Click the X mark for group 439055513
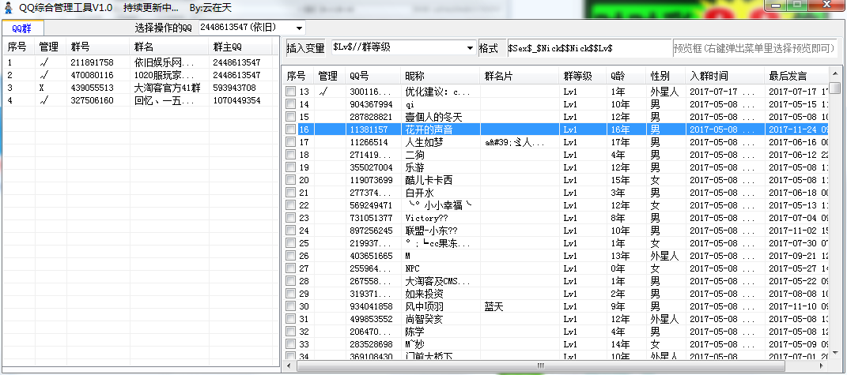The height and width of the screenshot is (375, 847). pos(42,88)
